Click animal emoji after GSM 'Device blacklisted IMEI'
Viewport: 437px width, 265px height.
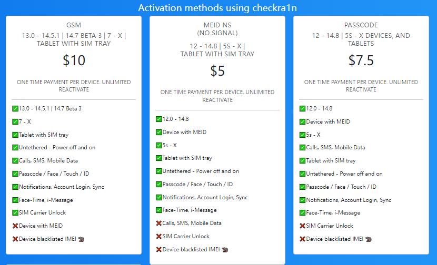coord(81,239)
